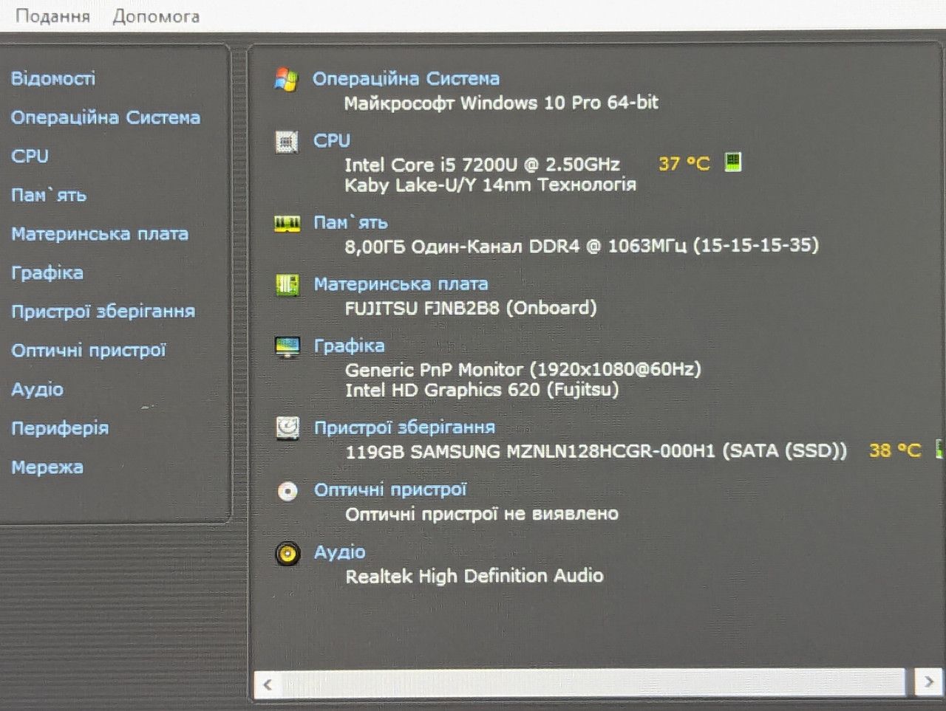Viewport: 946px width, 711px height.
Task: Click the 119GB SAMSUNG SSD text
Action: 596,451
